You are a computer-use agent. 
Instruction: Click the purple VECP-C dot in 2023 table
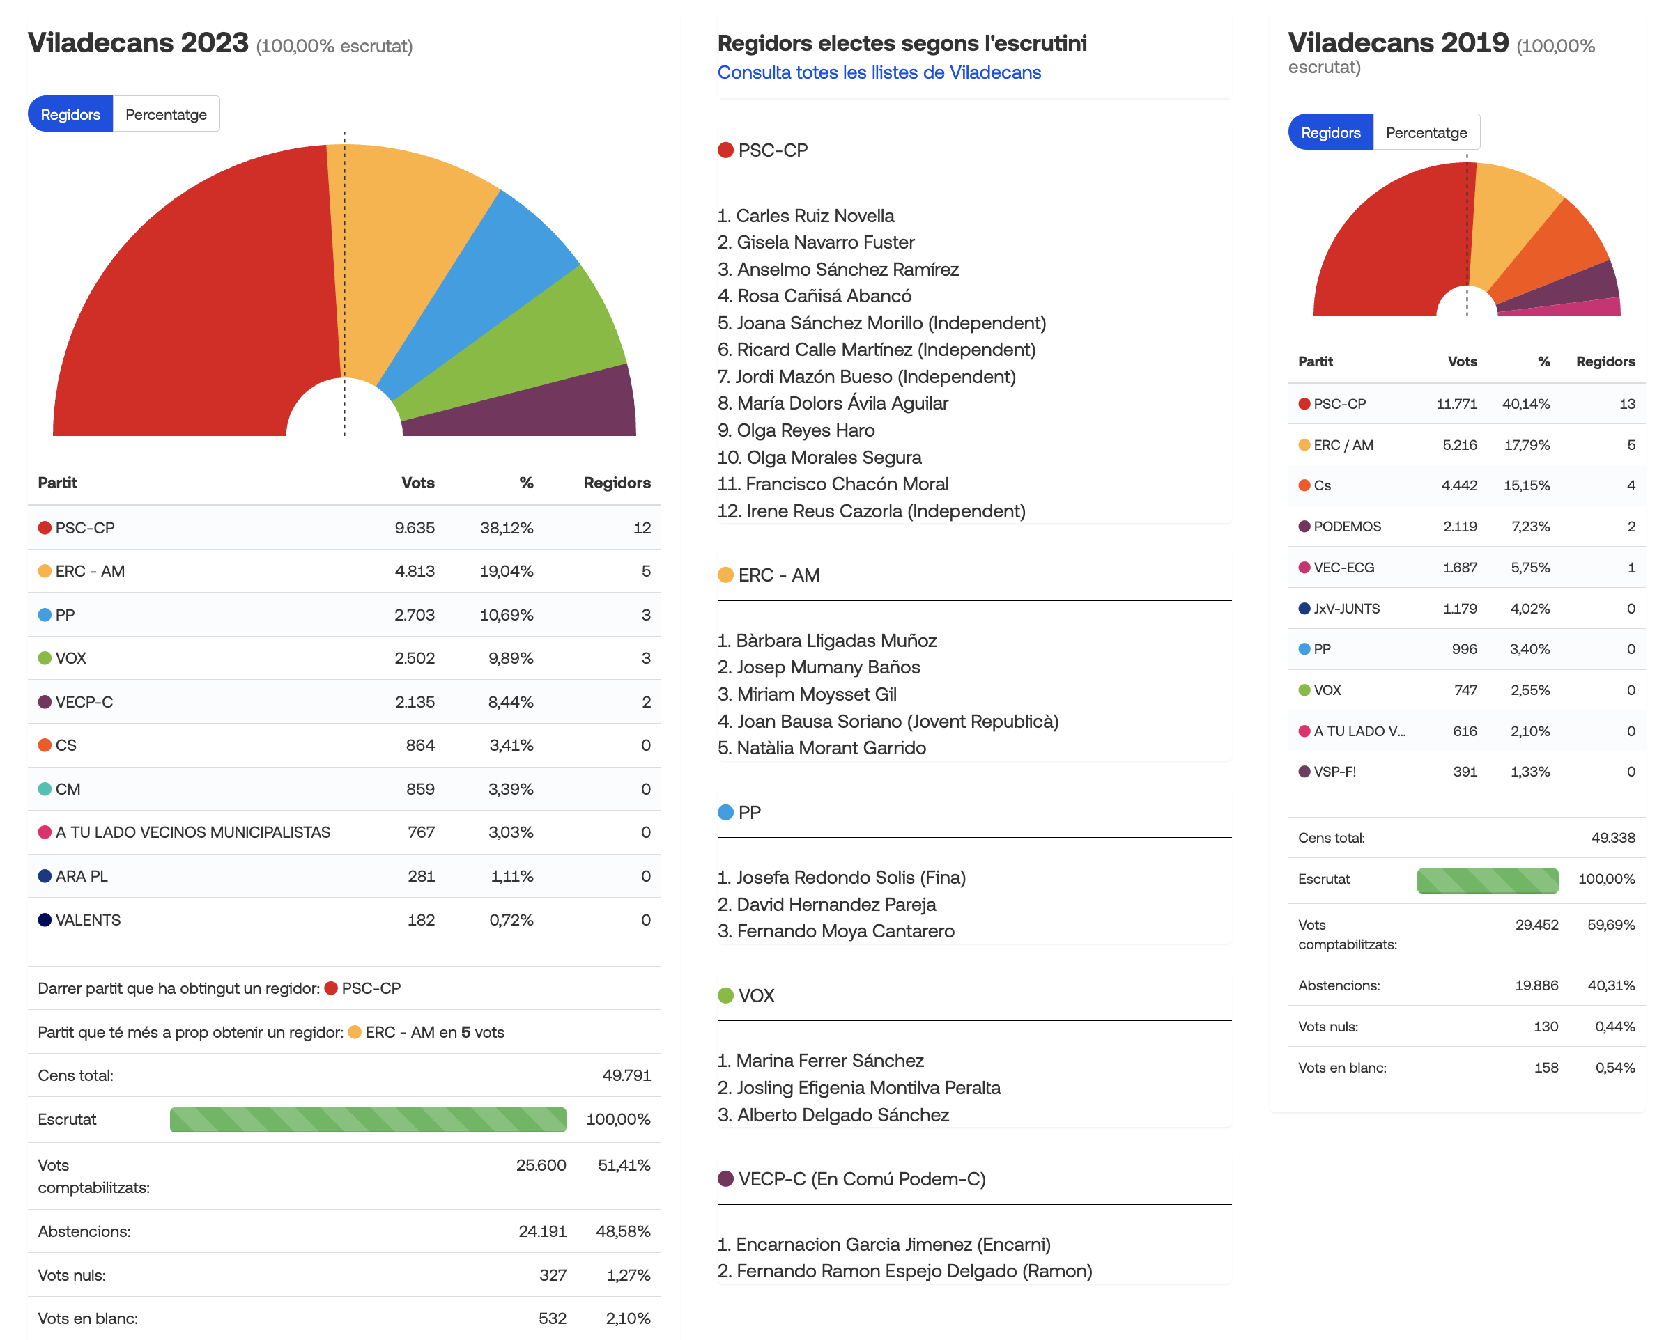(x=45, y=701)
